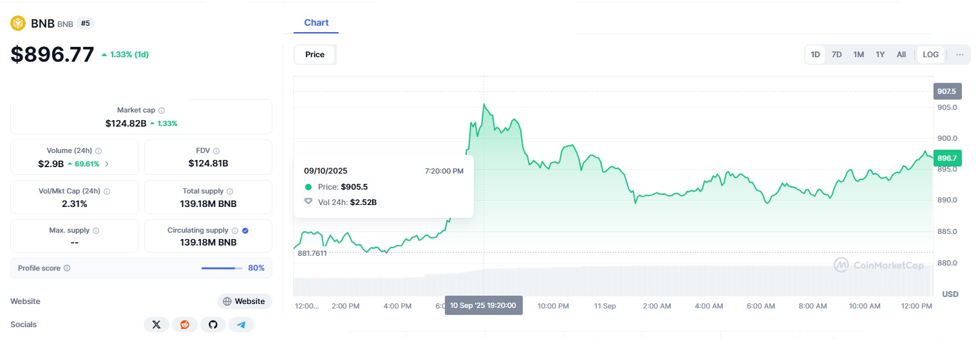Screen dimensions: 976x340
Task: Click the Volume (24h) info icon
Action: point(99,151)
